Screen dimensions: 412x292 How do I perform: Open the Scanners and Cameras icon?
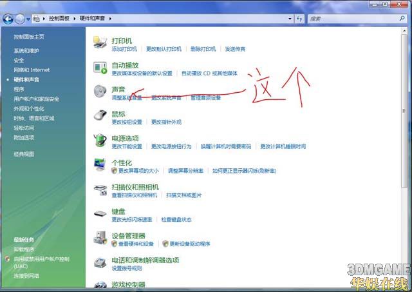pos(100,190)
